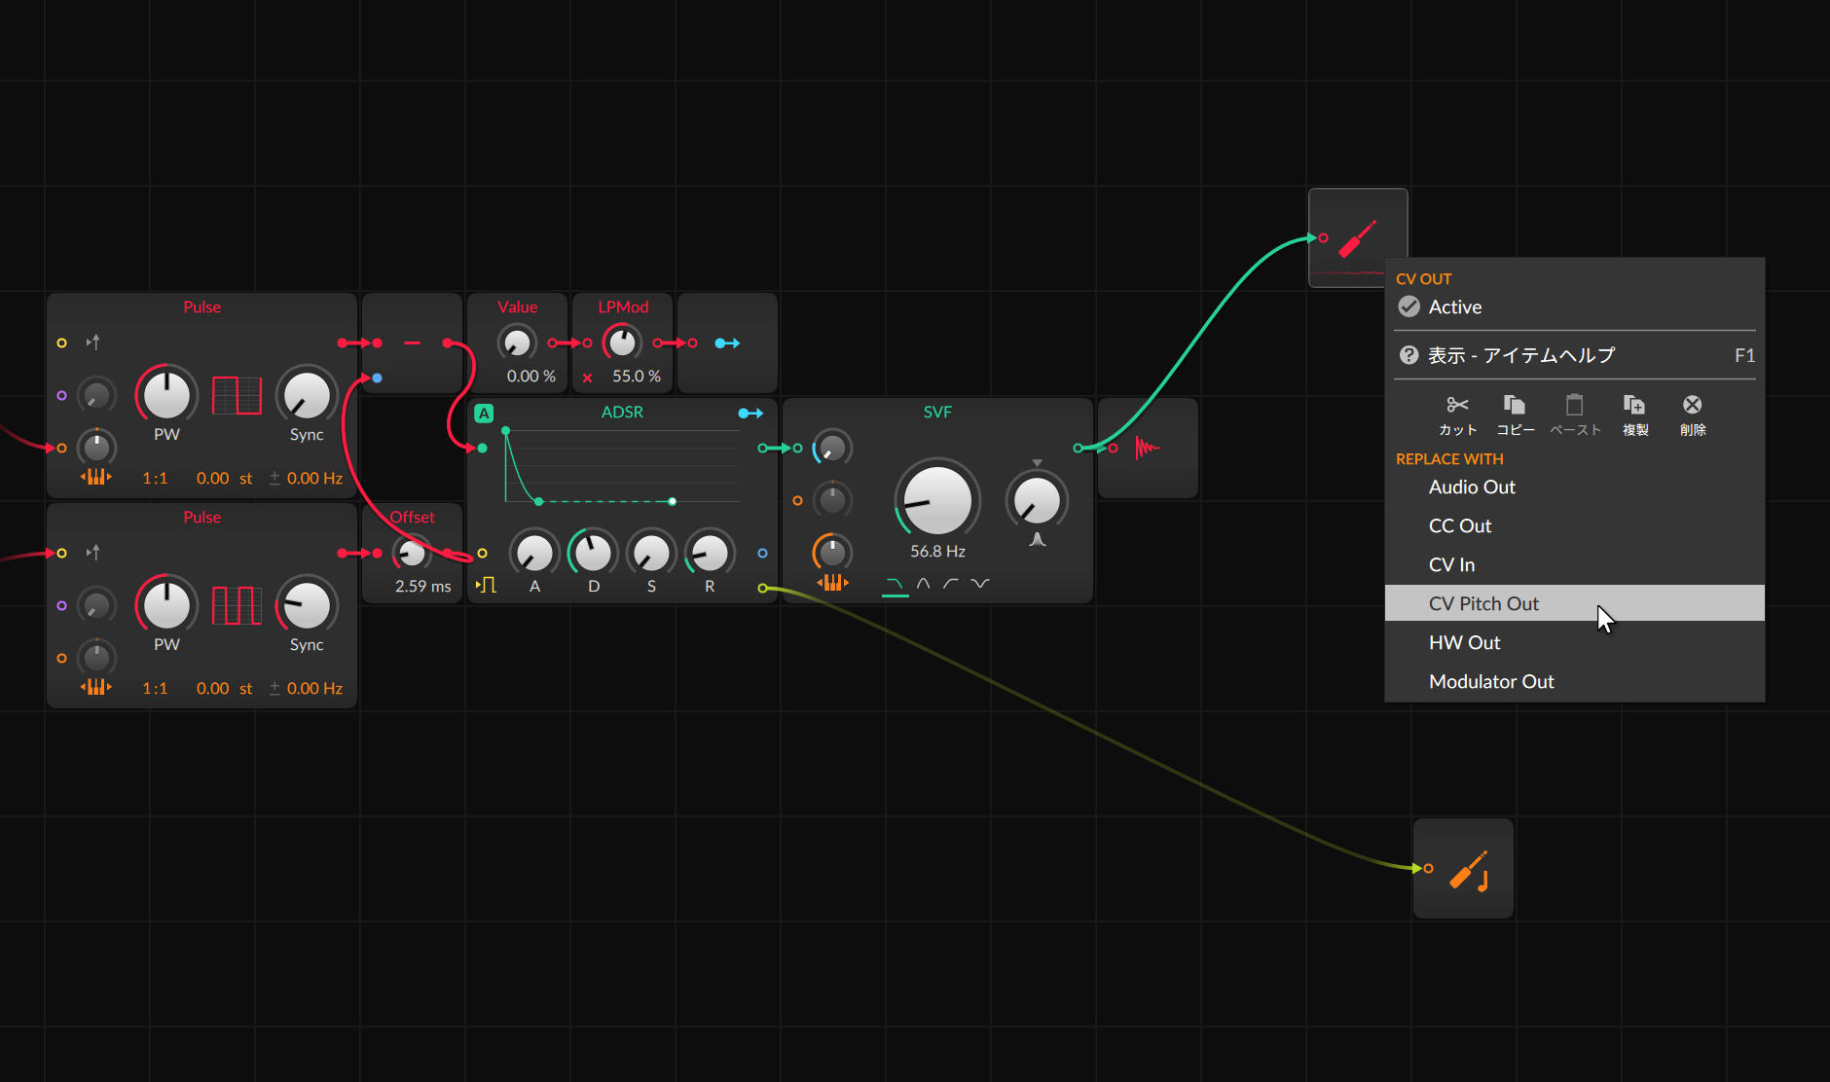Viewport: 1830px width, 1082px height.
Task: Click the ADSR envelope curve display
Action: coord(622,465)
